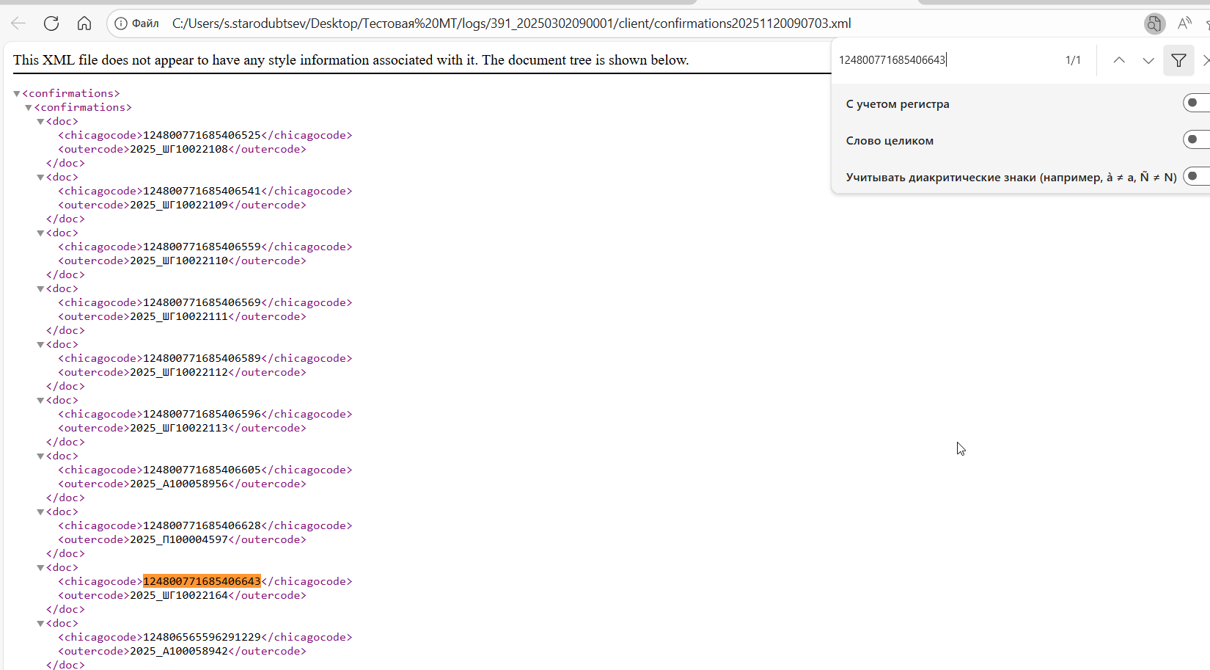Click the find-on-page search input

[x=946, y=60]
